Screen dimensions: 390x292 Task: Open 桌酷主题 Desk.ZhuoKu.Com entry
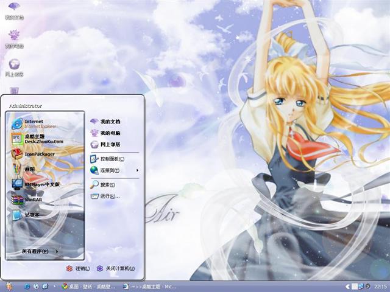point(37,139)
